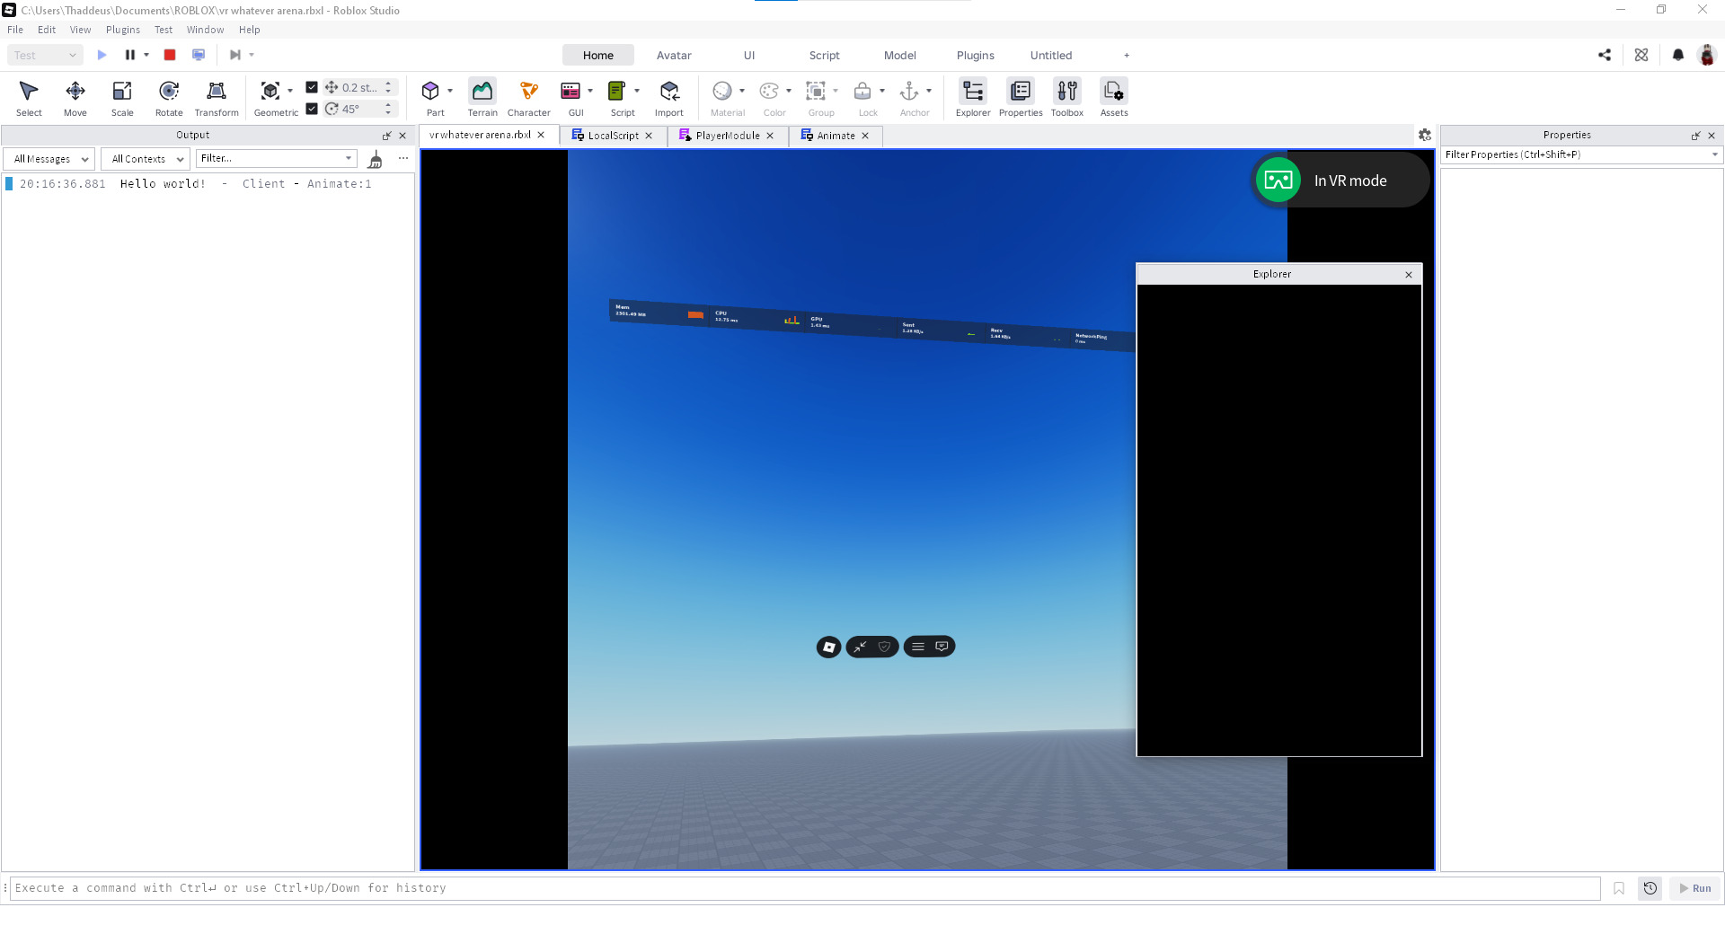
Task: Choose the Geometric snapping mode icon
Action: [x=270, y=91]
